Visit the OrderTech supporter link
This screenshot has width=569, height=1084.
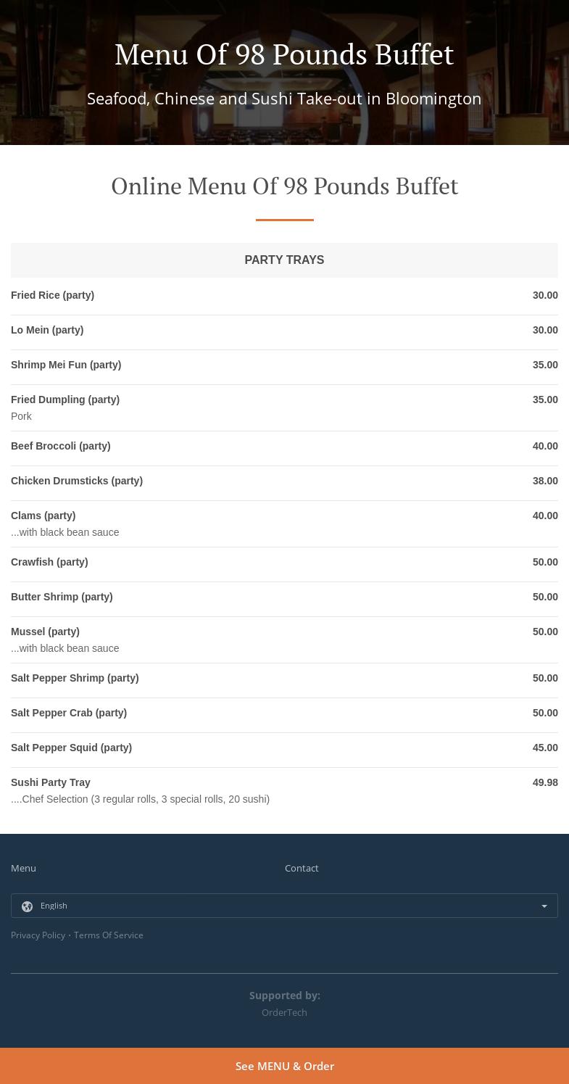[x=284, y=1012]
